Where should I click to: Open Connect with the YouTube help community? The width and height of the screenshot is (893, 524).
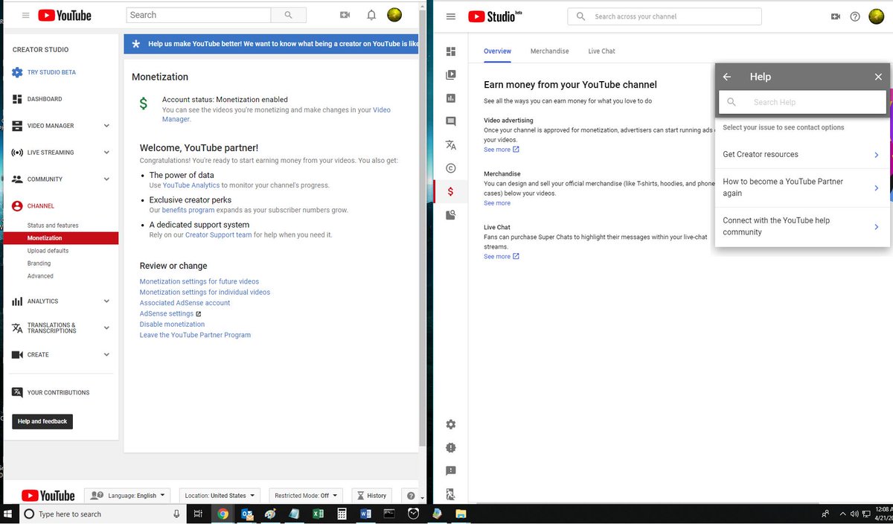(802, 226)
